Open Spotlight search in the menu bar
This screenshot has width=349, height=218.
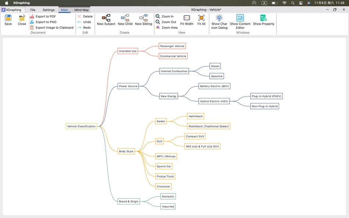point(292,3)
